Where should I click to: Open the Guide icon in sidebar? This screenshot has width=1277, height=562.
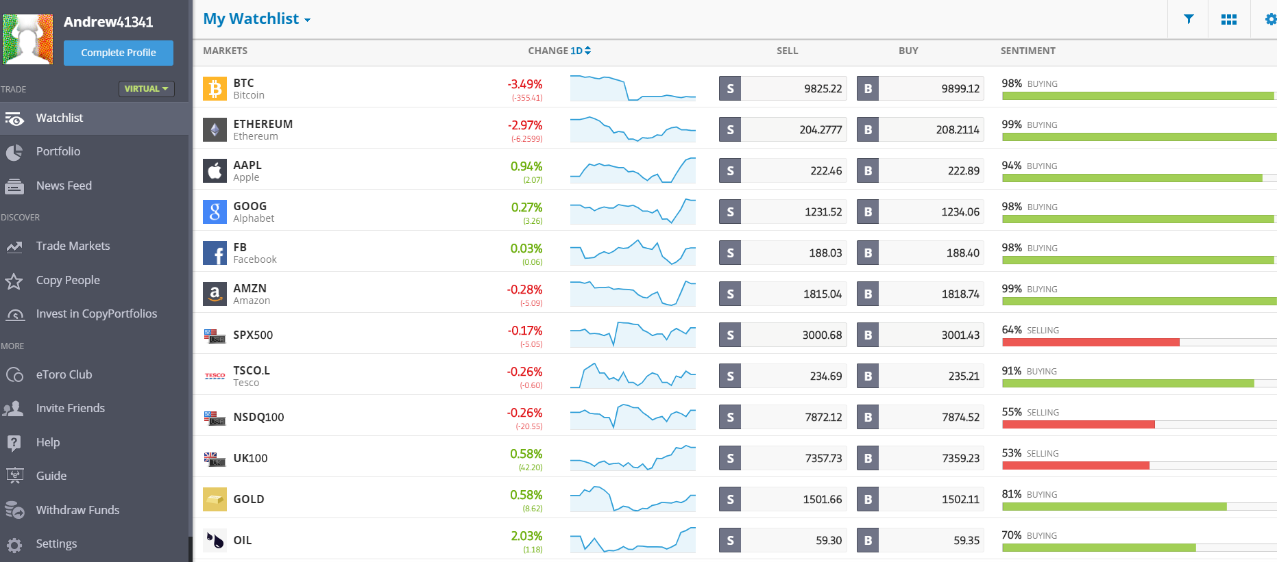pyautogui.click(x=14, y=476)
